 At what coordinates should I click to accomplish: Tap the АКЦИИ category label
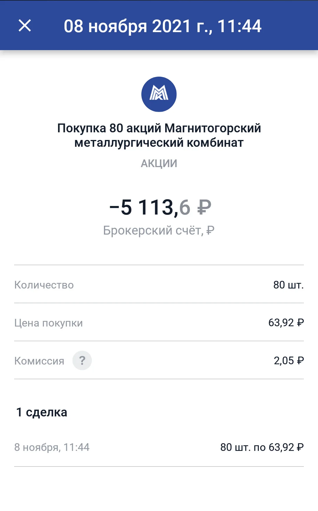tap(159, 164)
